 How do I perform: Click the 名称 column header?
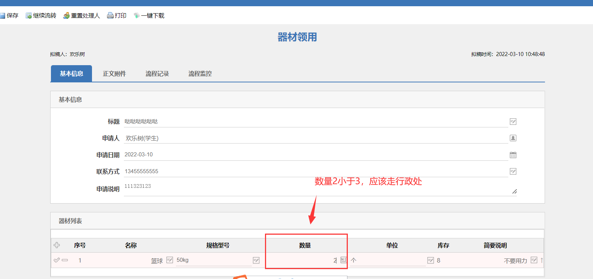[x=131, y=245]
